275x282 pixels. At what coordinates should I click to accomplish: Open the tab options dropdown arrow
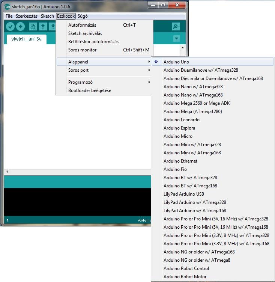pos(176,38)
